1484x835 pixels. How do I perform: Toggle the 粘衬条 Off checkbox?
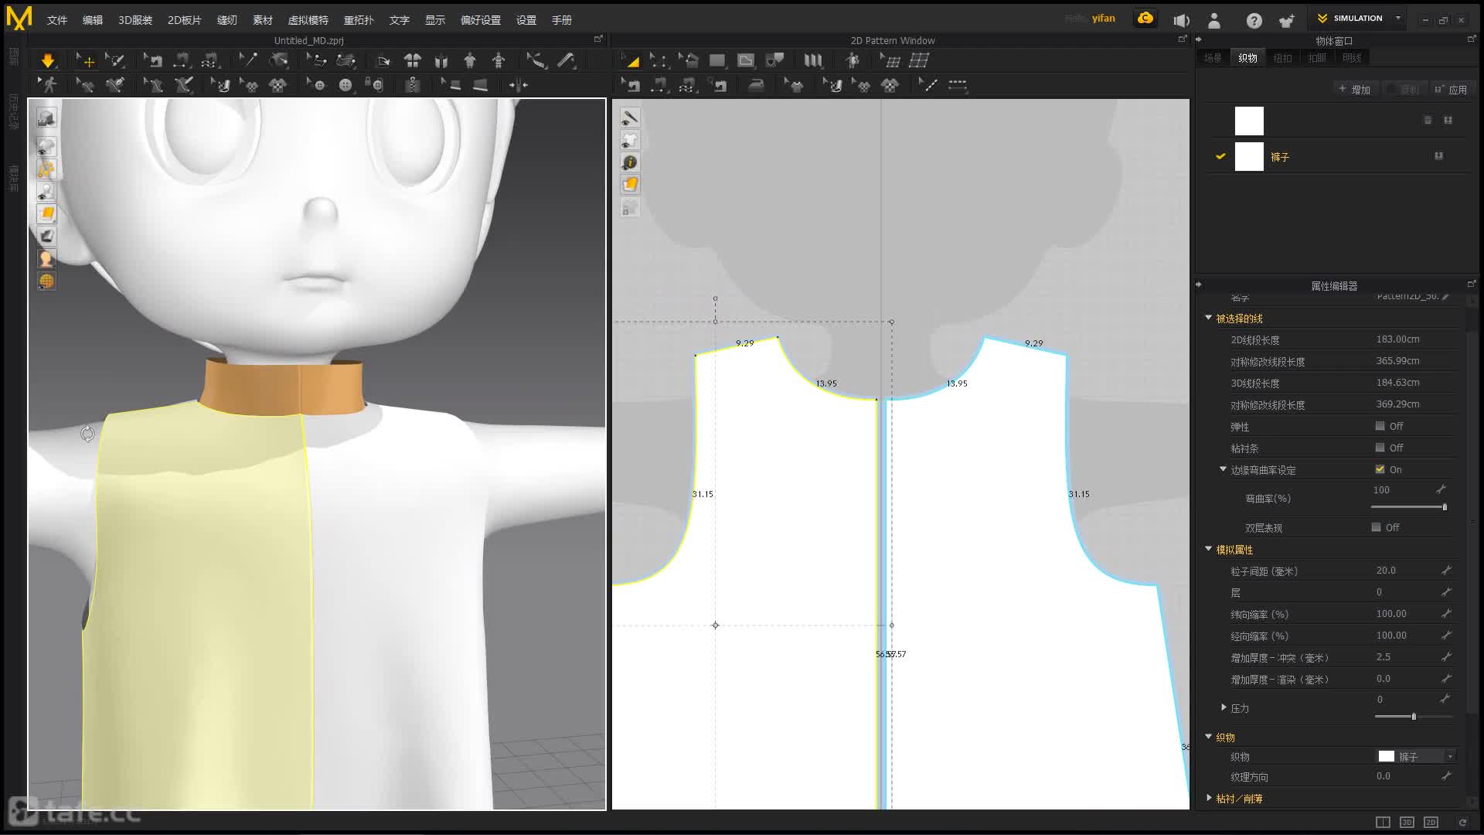1380,448
